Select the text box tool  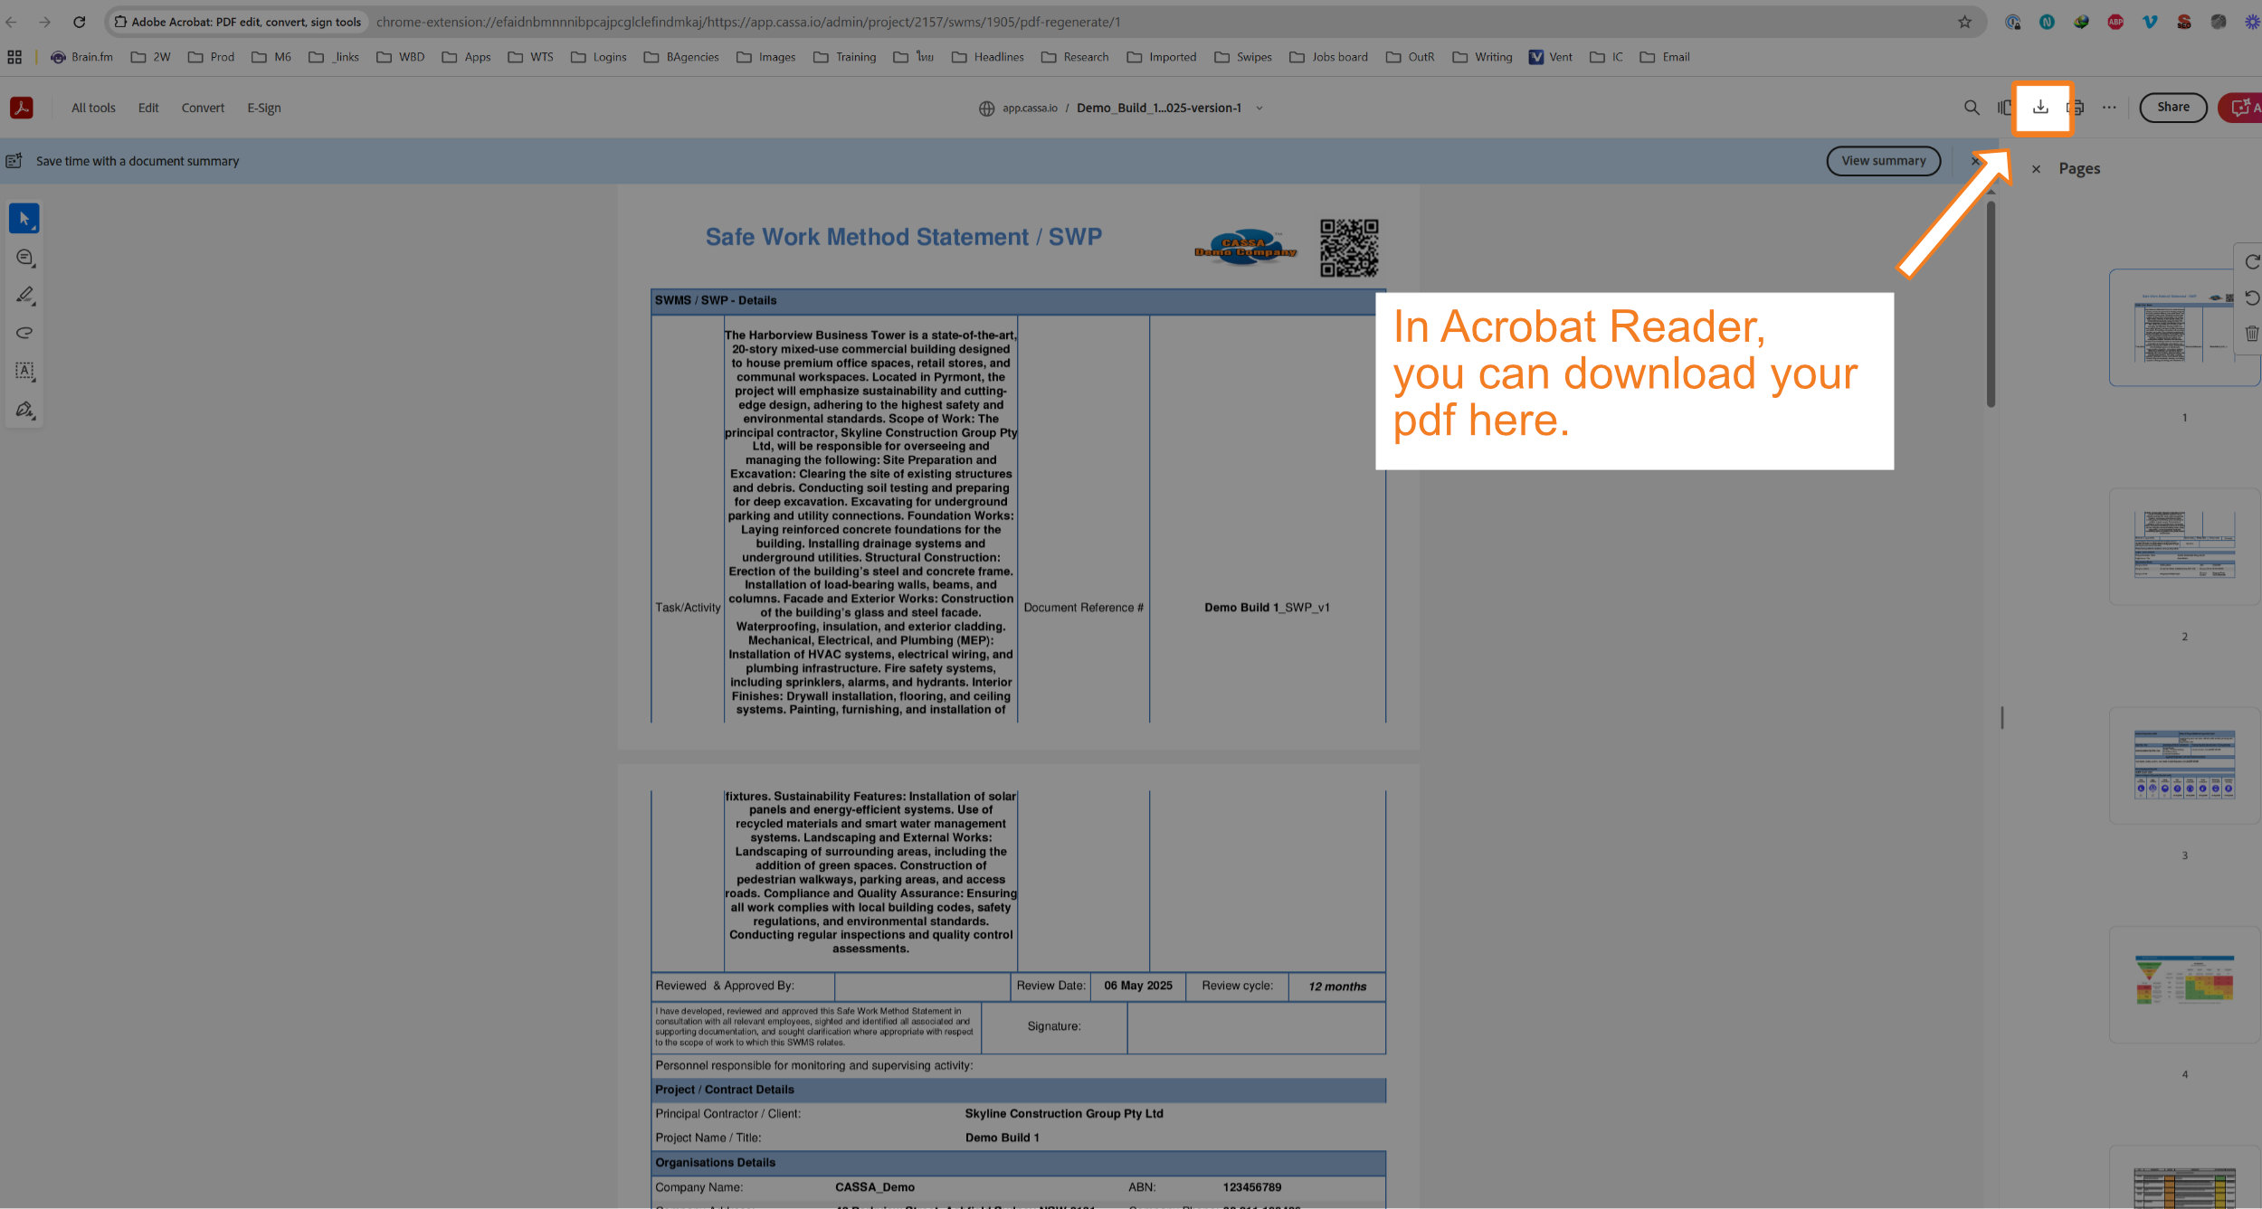point(24,371)
